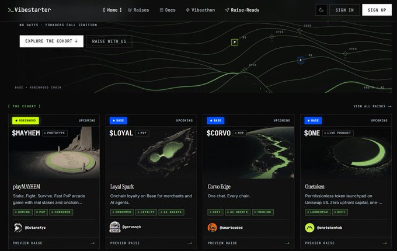
Task: Select the LOYALTY tag
Action: tap(147, 212)
